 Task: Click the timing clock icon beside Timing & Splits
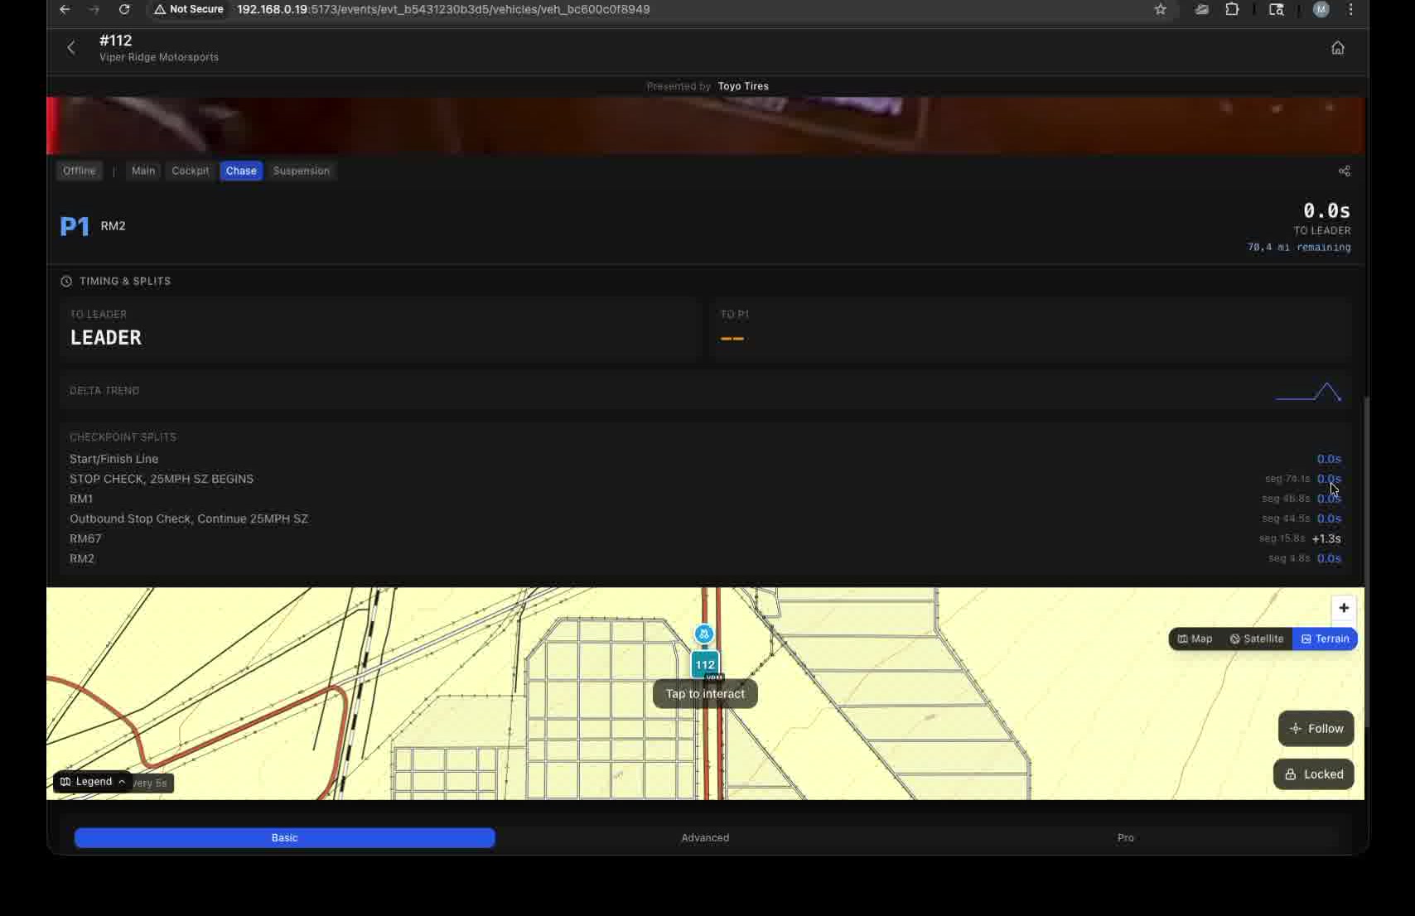(65, 281)
